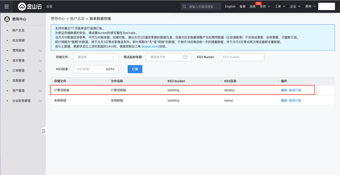Click the Kingsoft Cloud logo
This screenshot has height=175, width=340.
[30, 7]
